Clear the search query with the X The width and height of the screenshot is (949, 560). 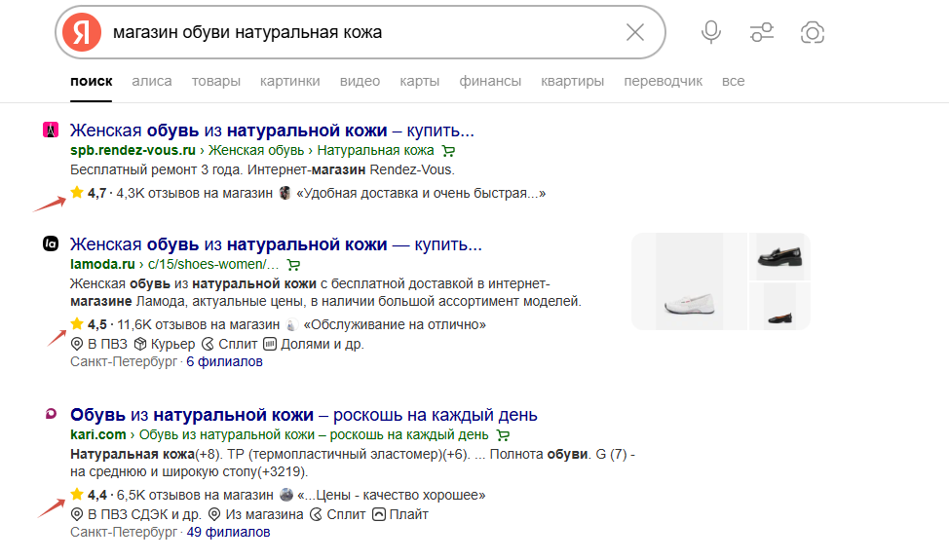(x=635, y=32)
